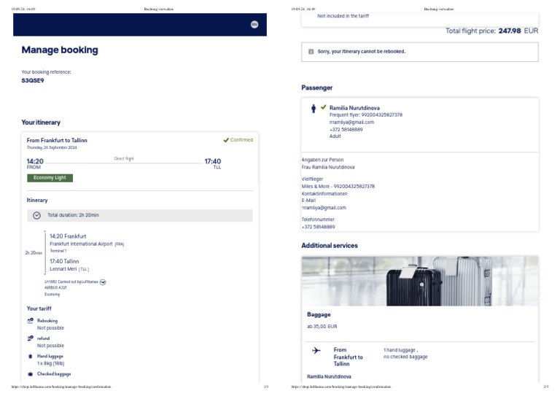Viewport: 560px width, 396px height.
Task: Click the luggage photo thumbnail
Action: pos(420,281)
